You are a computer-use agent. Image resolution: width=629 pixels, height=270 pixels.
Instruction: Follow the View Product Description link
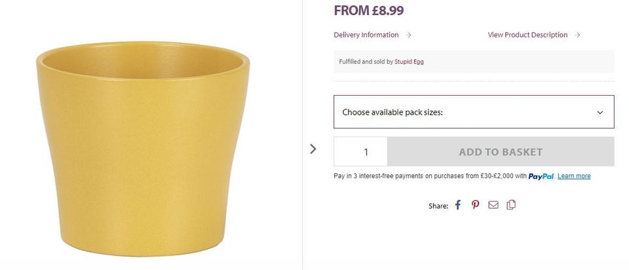coord(527,35)
